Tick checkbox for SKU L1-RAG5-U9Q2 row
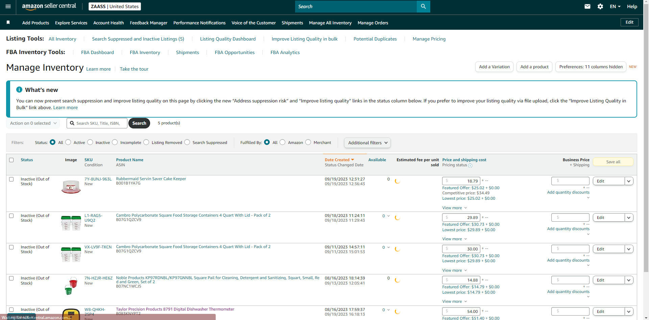This screenshot has width=649, height=320. 11,216
